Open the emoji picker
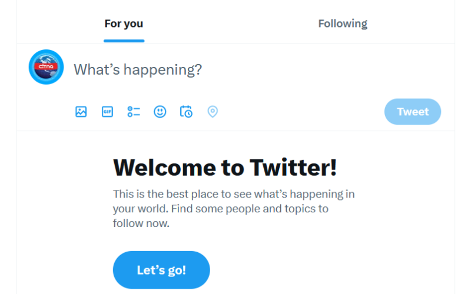Image resolution: width=471 pixels, height=294 pixels. tap(160, 112)
